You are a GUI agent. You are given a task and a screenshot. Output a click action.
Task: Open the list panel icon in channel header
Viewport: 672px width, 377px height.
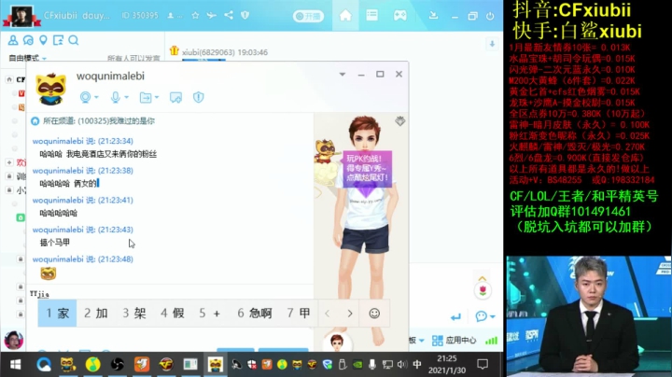pos(372,16)
